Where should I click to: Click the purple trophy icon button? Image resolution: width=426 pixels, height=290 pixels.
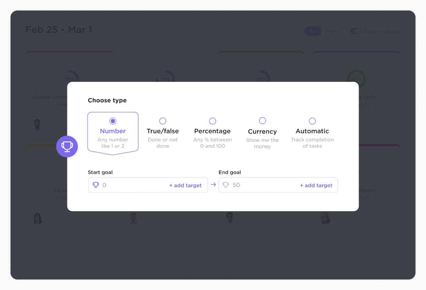(x=67, y=146)
